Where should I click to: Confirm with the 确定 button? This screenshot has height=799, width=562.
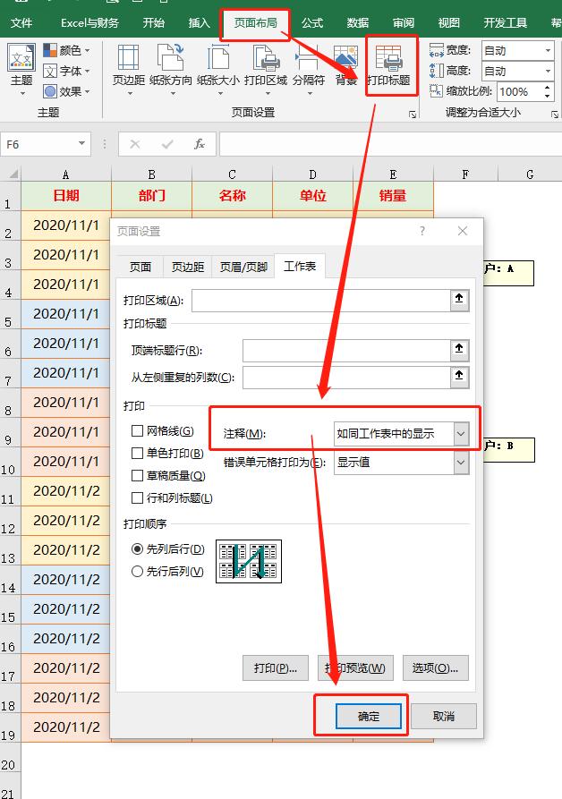coord(369,716)
